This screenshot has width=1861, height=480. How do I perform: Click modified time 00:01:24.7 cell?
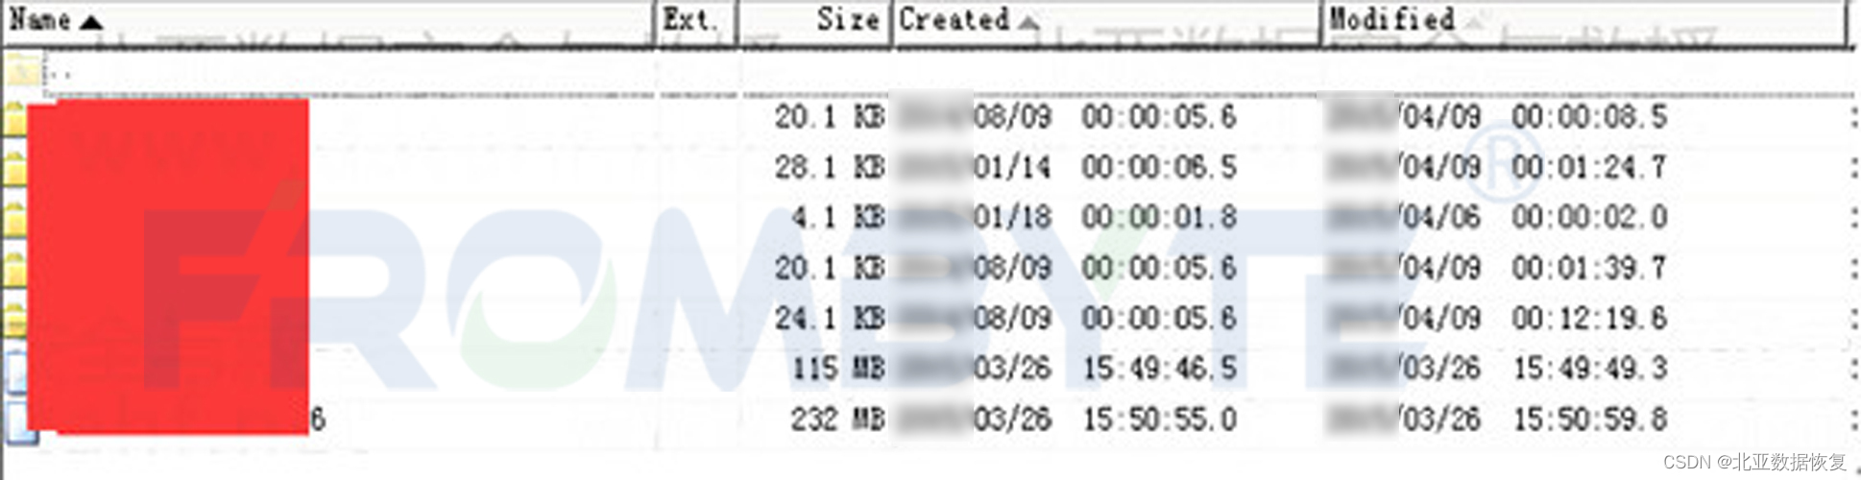tap(1589, 168)
